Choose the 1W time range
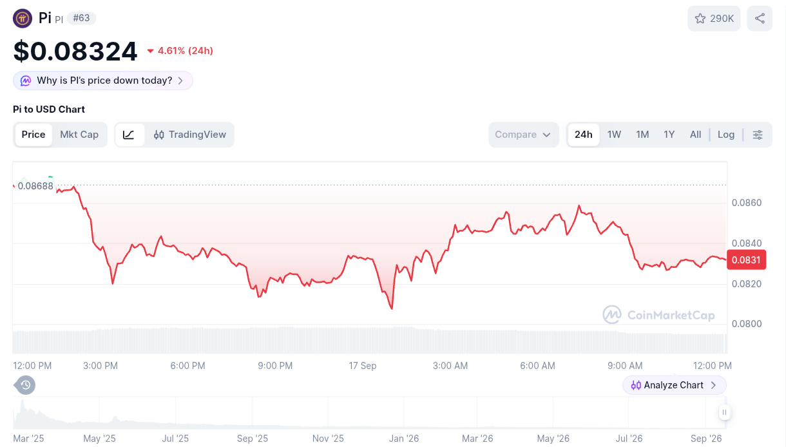This screenshot has height=447, width=786. 614,135
